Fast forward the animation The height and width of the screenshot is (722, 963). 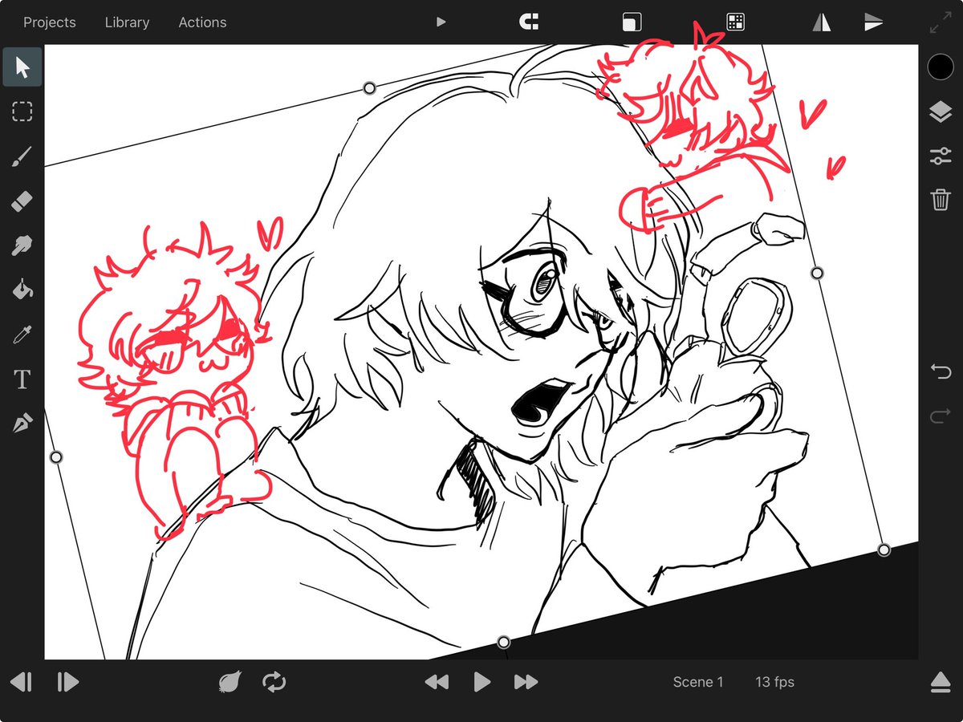(x=526, y=683)
